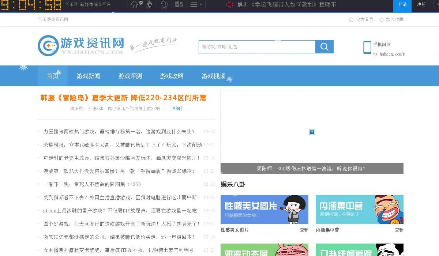439x256 pixels.
Task: Open article steam上最沙雕的国产游戏
Action: point(120,211)
